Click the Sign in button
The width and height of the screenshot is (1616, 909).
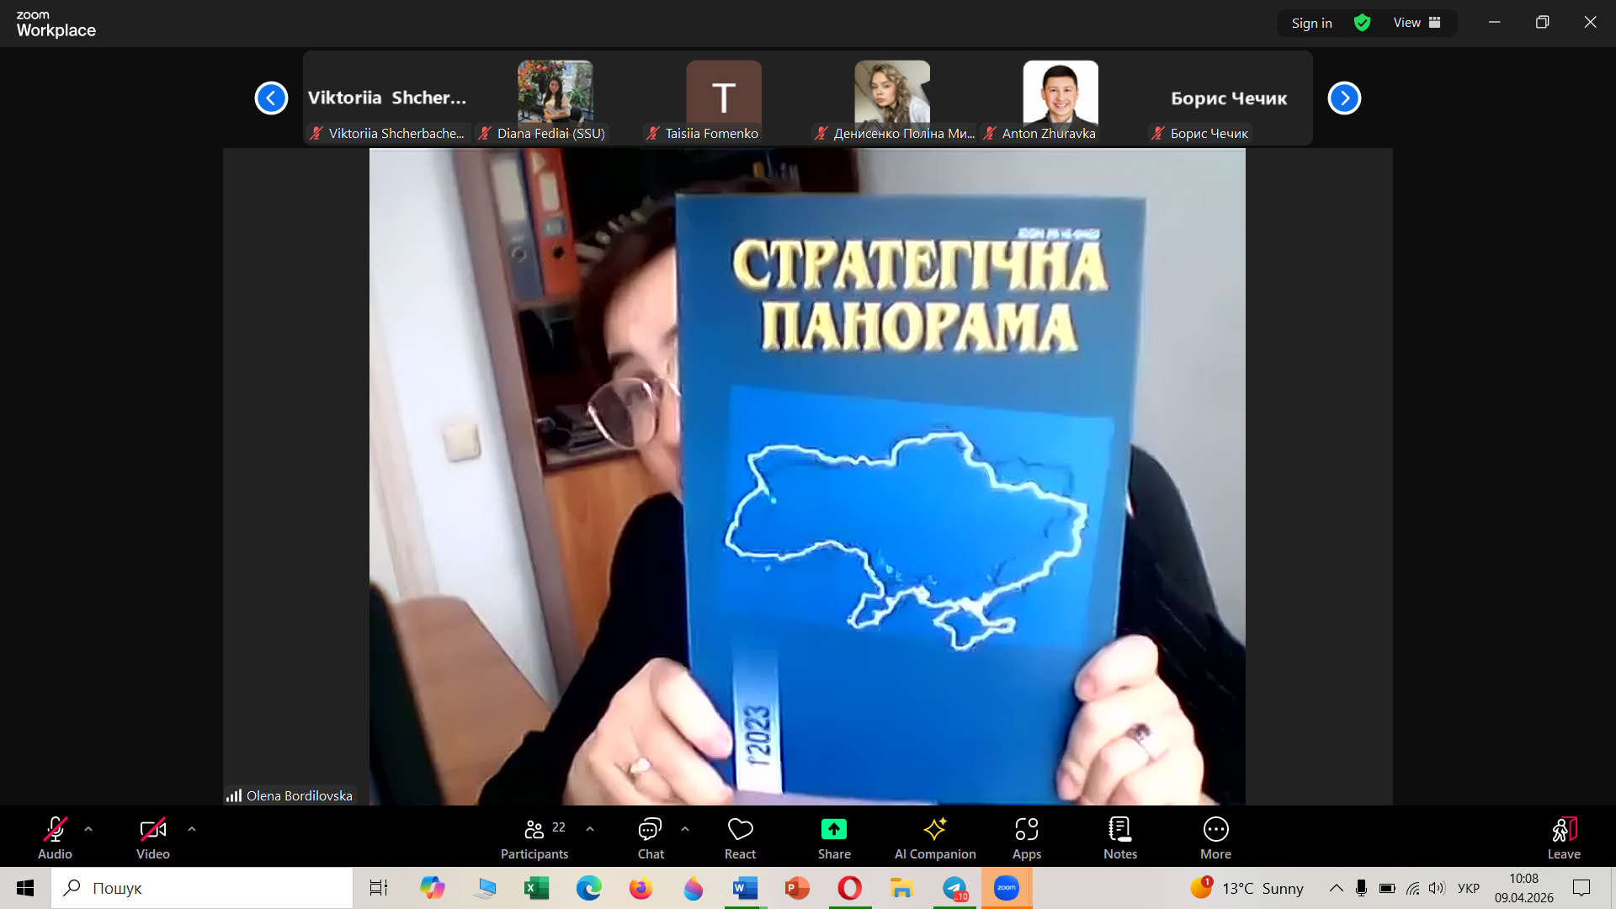(1311, 23)
